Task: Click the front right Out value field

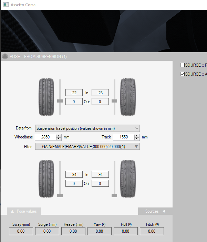Action: point(100,101)
